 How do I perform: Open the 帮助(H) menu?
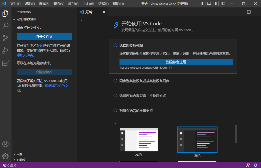click(118, 4)
